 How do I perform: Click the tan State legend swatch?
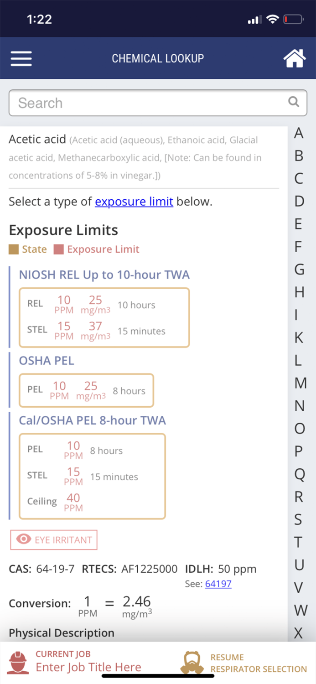13,249
